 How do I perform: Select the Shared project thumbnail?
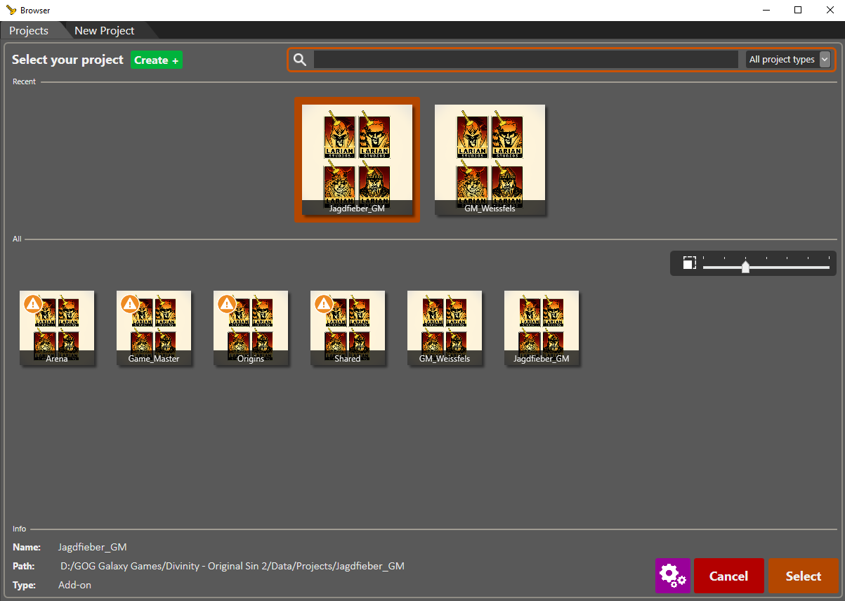tap(348, 328)
